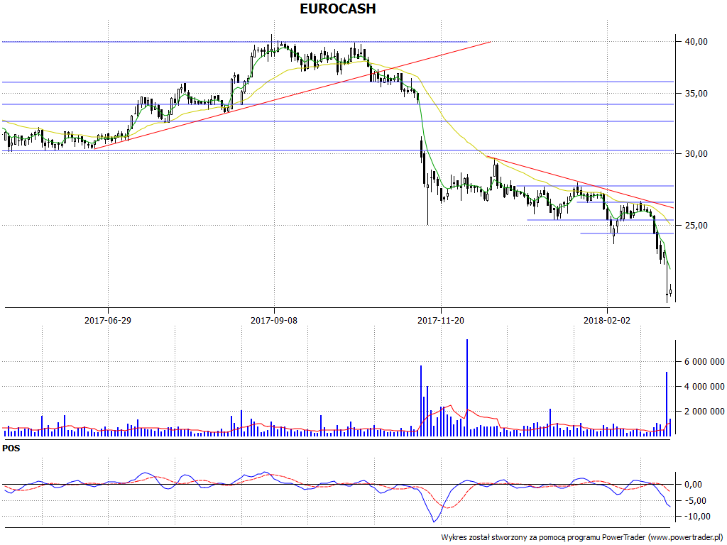Click the -5,00 oscillator axis label
Image resolution: width=727 pixels, height=545 pixels.
[x=696, y=501]
